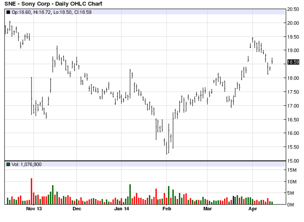Click the 19.00 price axis label
This screenshot has height=222, width=304.
293,50
